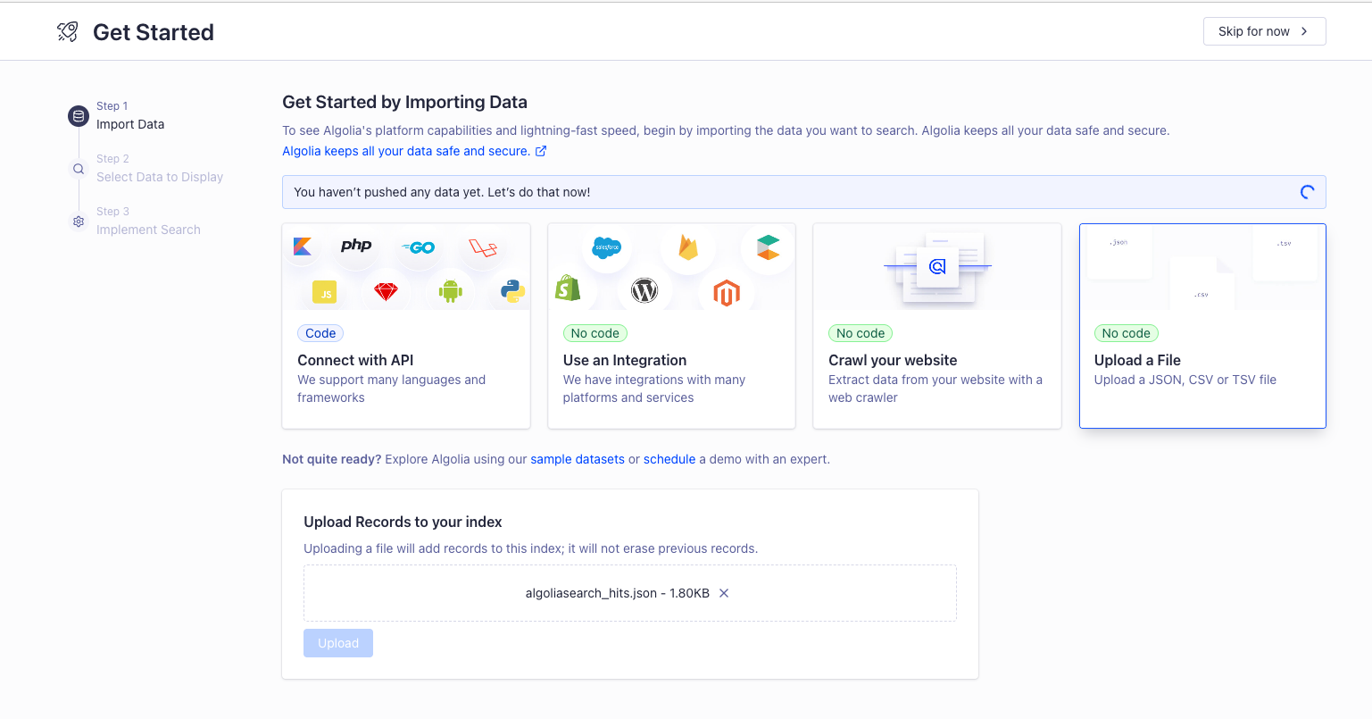1372x719 pixels.
Task: Click the Not quite ready? text
Action: 331,459
